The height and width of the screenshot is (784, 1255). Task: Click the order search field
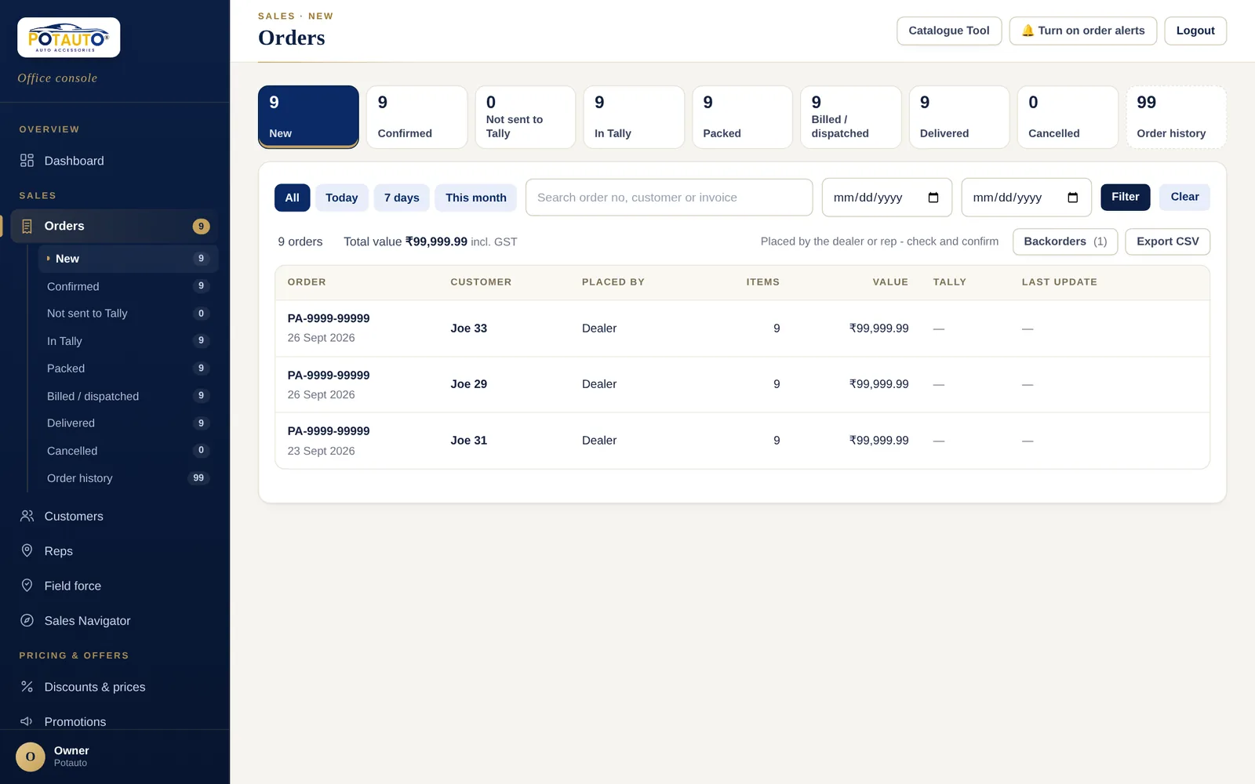669,198
